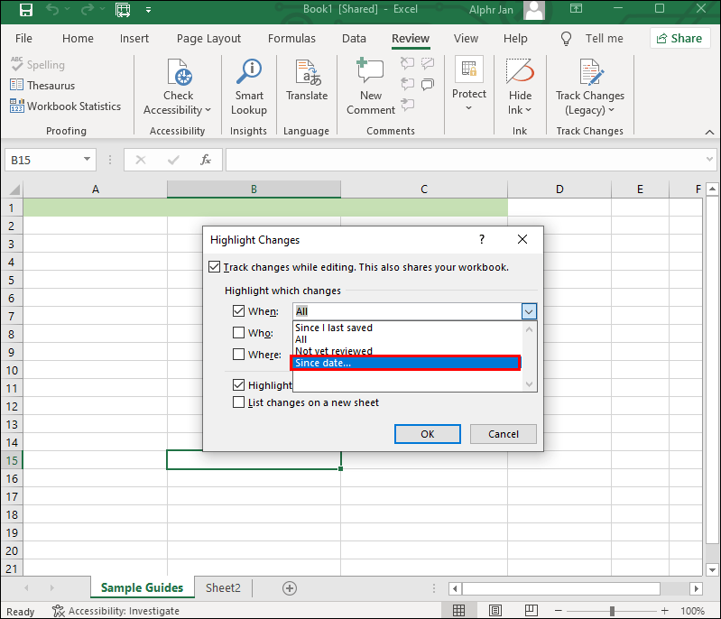Toggle the When checkbox

pos(238,311)
